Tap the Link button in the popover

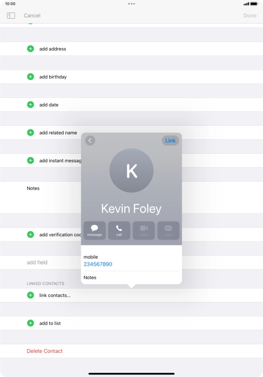170,140
